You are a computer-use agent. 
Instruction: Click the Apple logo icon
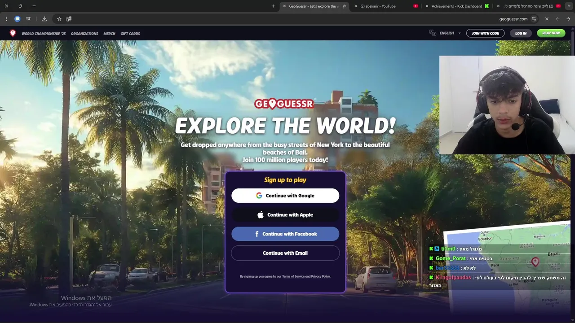coord(261,214)
